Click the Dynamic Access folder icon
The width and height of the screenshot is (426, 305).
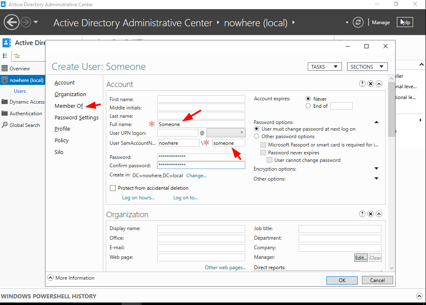5,102
